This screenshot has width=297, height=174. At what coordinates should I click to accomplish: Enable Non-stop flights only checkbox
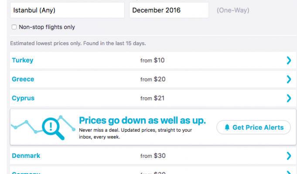(x=14, y=27)
